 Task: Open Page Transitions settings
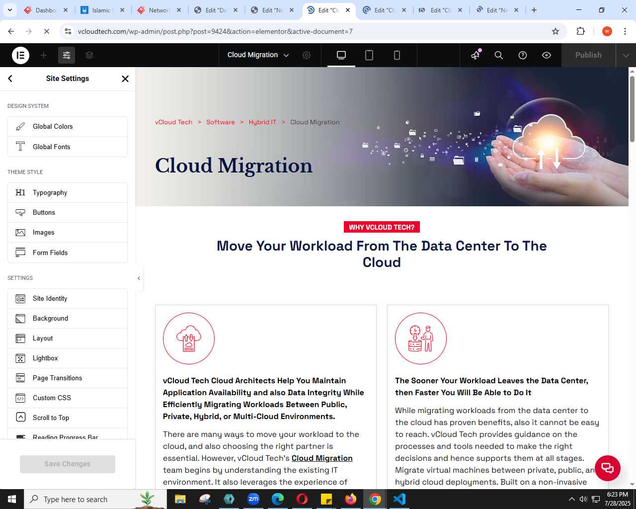click(68, 378)
